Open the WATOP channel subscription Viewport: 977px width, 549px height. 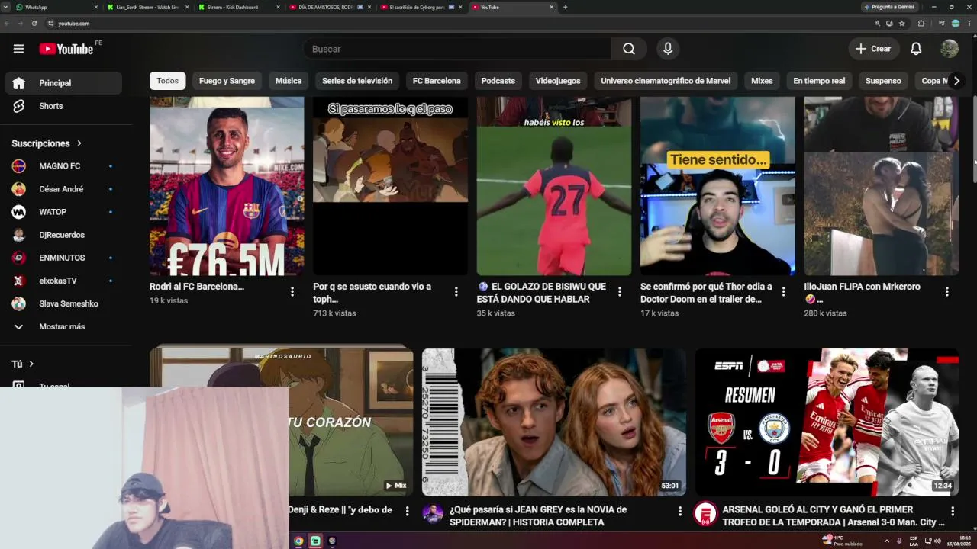coord(63,212)
